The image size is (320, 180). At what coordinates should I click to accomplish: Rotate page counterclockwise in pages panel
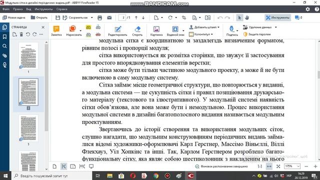click(x=28, y=34)
